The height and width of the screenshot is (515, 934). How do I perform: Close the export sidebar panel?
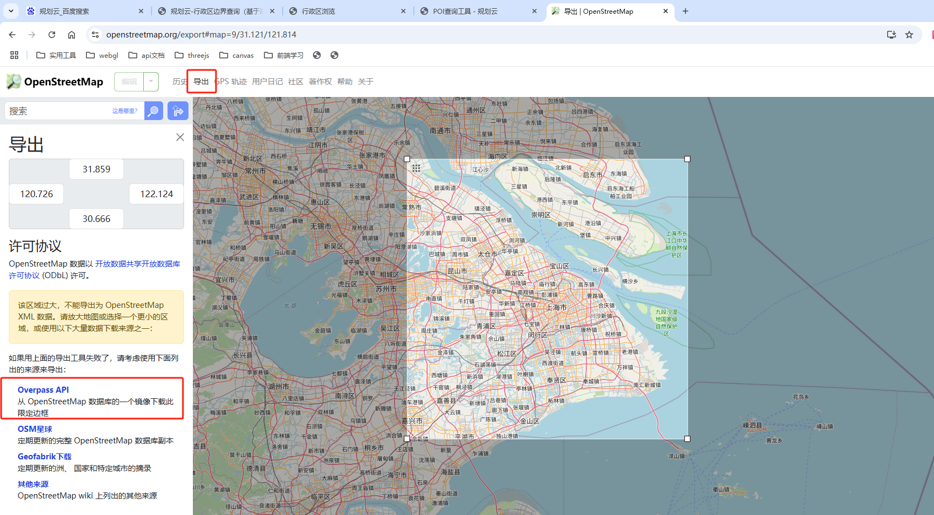tap(180, 137)
